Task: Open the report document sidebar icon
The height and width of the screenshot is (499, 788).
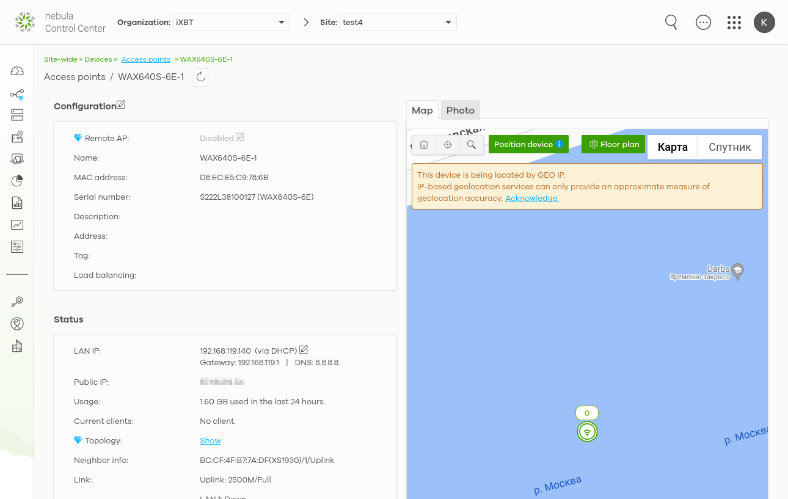Action: click(x=17, y=203)
